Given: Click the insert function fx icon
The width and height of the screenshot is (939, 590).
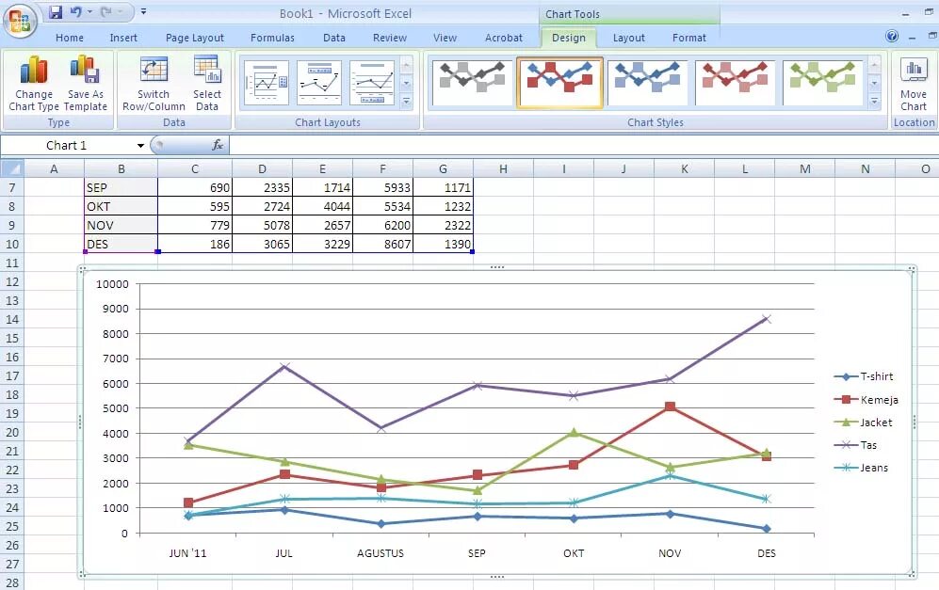Looking at the screenshot, I should [218, 145].
